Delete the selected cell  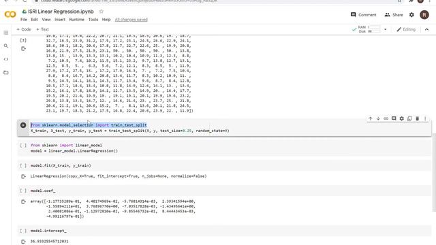point(418,118)
